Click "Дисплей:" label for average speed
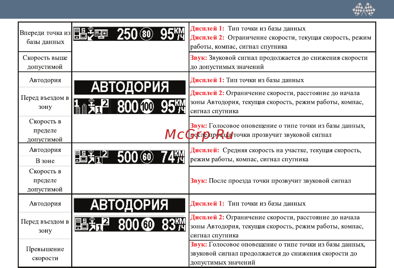Viewport: 394px width, 268px height. [x=205, y=150]
